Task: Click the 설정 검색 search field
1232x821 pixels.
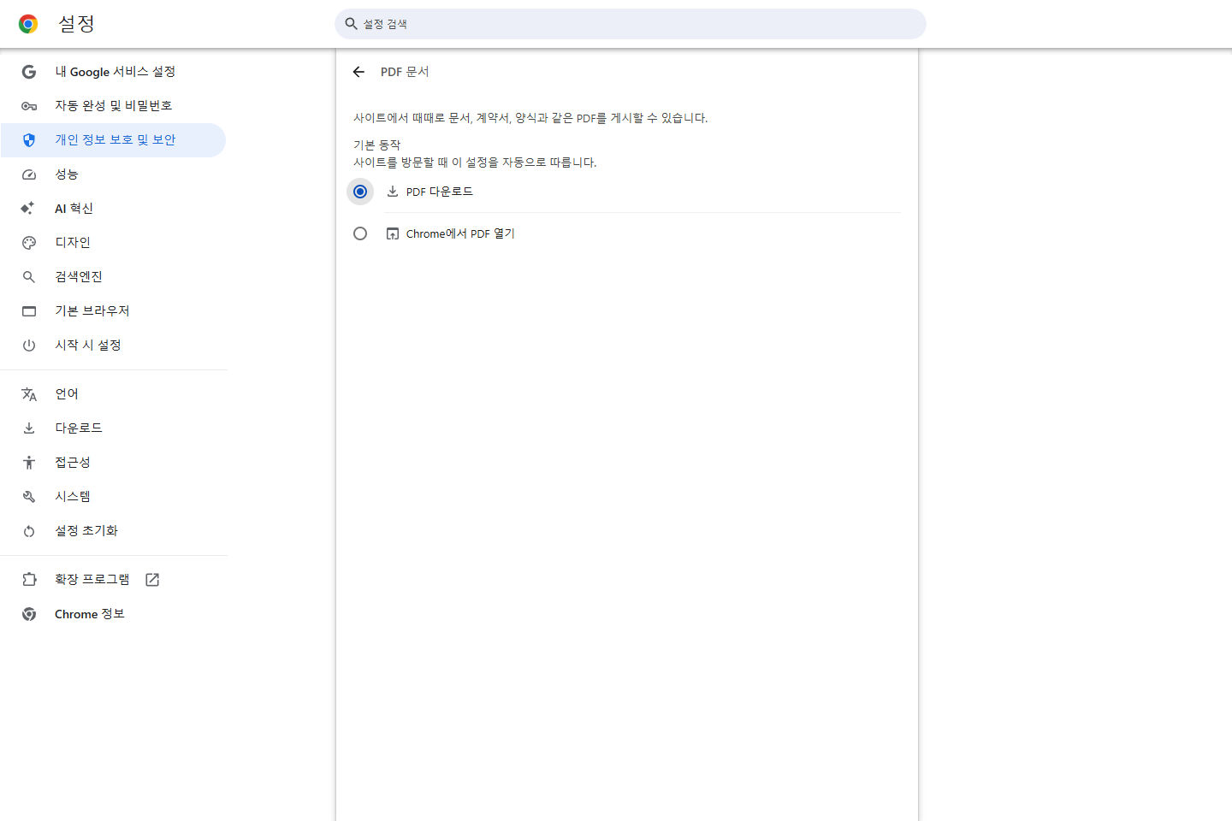Action: click(631, 24)
